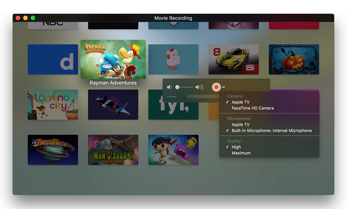Close the Movie Recording window
Screen dimensions: 348x209
point(18,18)
